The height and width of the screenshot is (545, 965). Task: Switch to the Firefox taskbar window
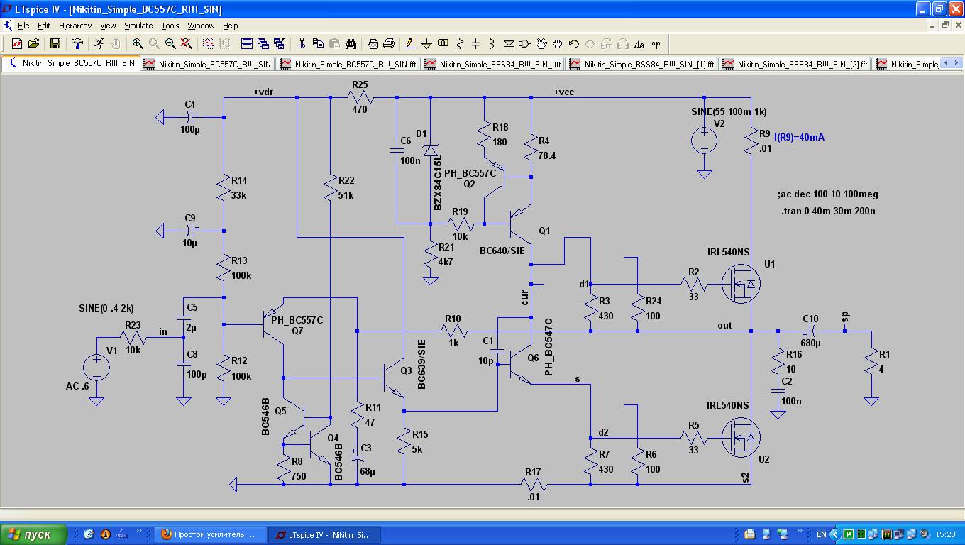coord(211,534)
